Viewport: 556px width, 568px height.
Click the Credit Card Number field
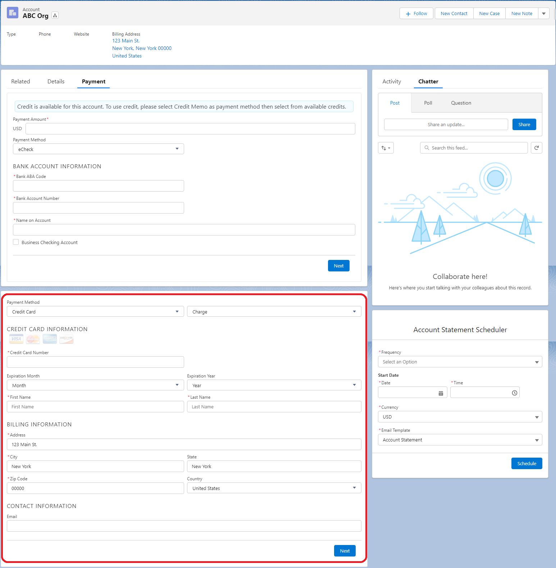click(95, 362)
